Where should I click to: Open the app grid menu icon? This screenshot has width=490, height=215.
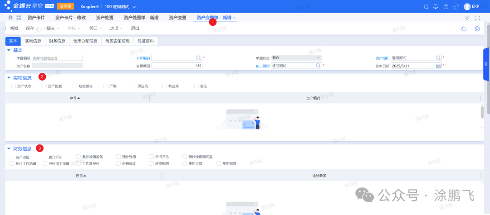point(19,18)
